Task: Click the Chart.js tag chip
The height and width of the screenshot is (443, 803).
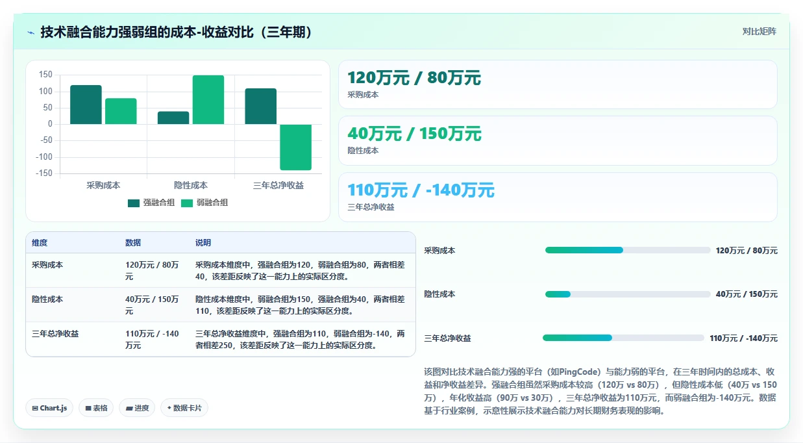Action: click(x=49, y=408)
